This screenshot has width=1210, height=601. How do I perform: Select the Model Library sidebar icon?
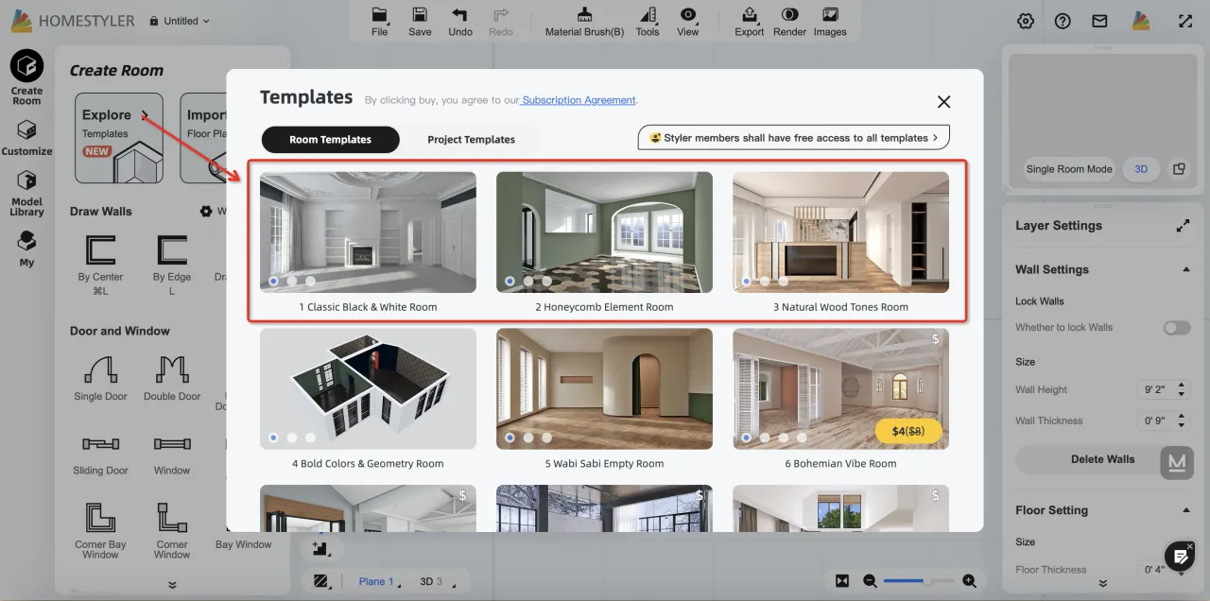(26, 181)
